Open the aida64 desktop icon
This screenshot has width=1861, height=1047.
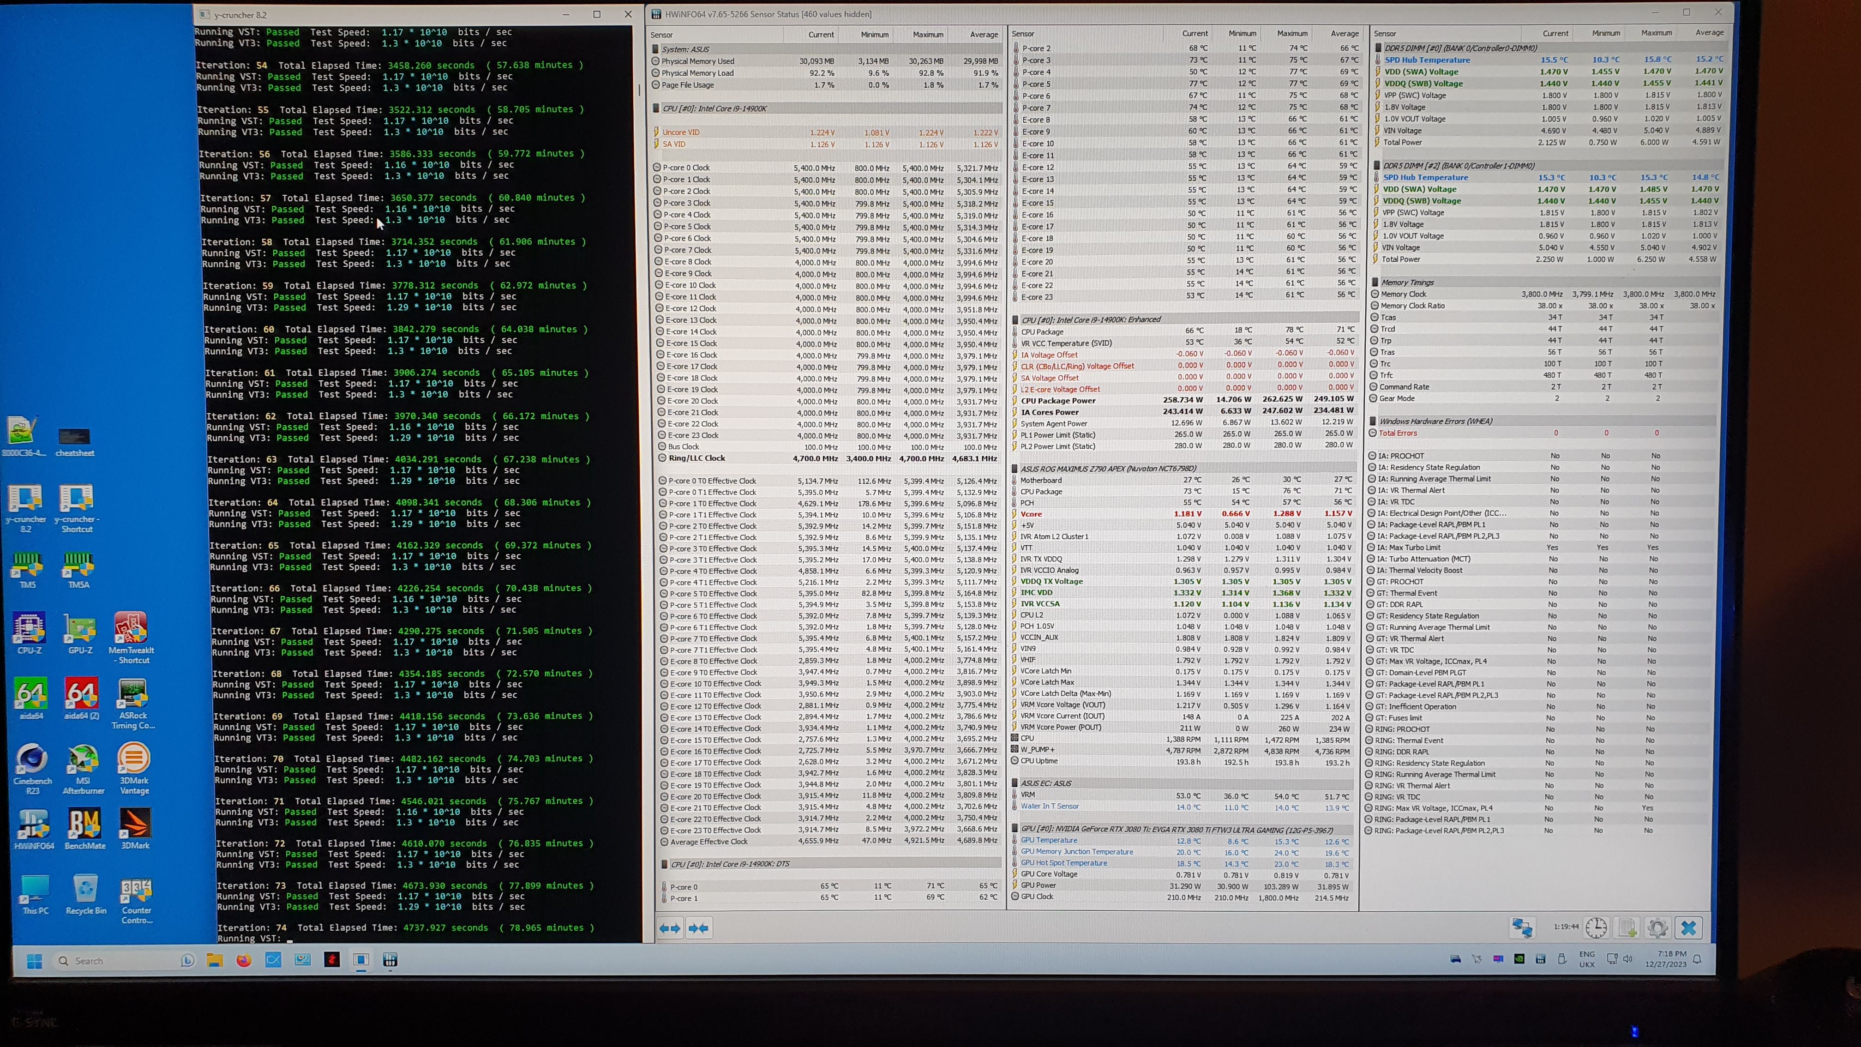tap(31, 699)
